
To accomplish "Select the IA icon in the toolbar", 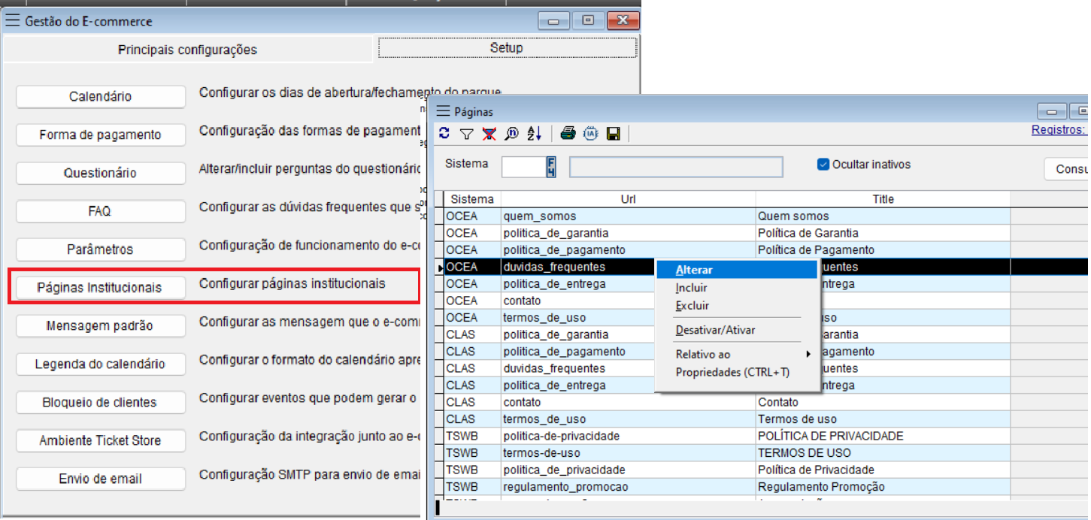I will pyautogui.click(x=589, y=134).
